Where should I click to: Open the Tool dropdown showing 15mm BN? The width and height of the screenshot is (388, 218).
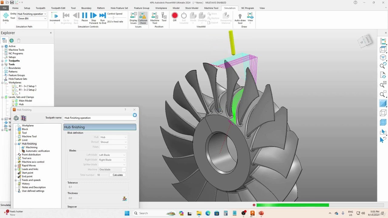tap(32, 18)
